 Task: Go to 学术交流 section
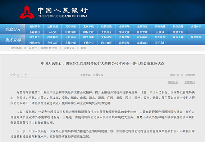coord(124,32)
